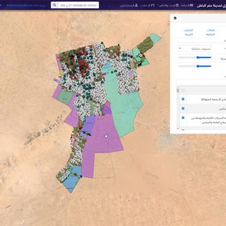
Task: Adjust the lower blue slider handle
Action: tap(198, 66)
